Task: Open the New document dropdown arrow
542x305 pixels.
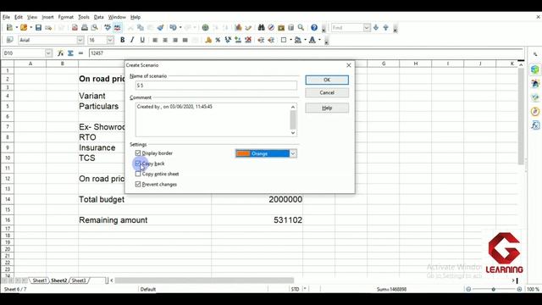Action: (16, 28)
